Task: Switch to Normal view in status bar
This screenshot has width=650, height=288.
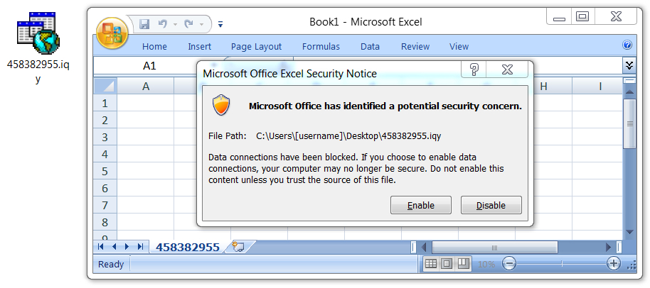Action: pyautogui.click(x=431, y=264)
